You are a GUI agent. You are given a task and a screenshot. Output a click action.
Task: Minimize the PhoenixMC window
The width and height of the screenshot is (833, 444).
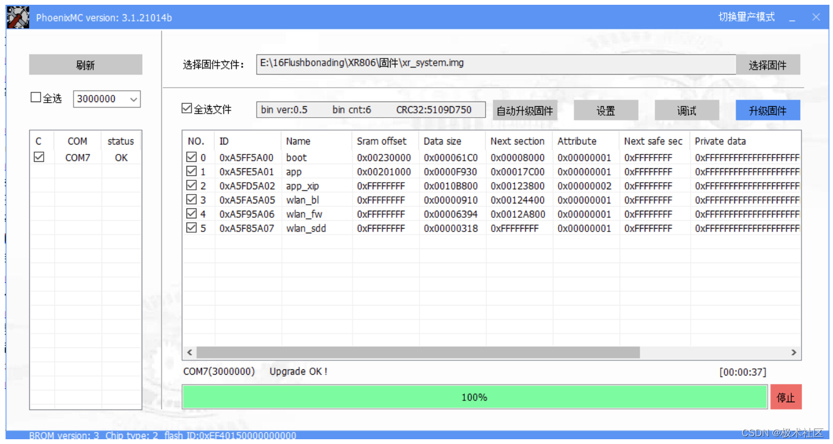(x=792, y=17)
